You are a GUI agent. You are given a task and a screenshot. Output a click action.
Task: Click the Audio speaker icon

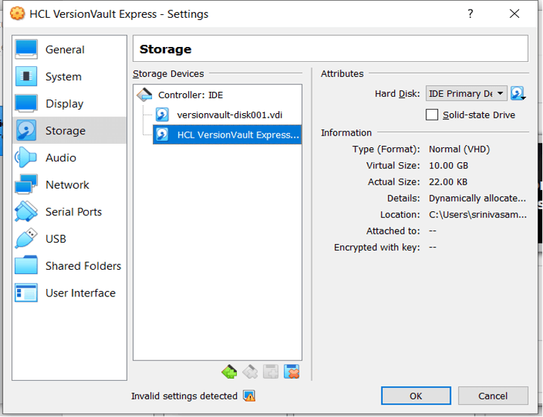pyautogui.click(x=26, y=157)
